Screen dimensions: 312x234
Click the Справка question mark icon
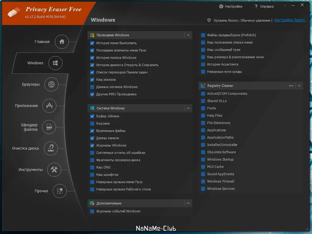pyautogui.click(x=256, y=6)
